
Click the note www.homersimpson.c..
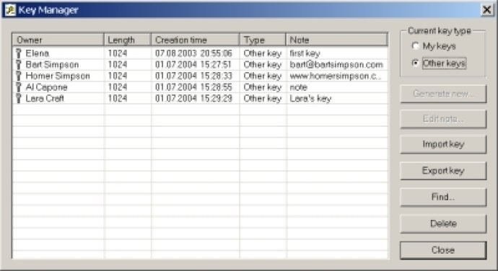click(x=336, y=76)
